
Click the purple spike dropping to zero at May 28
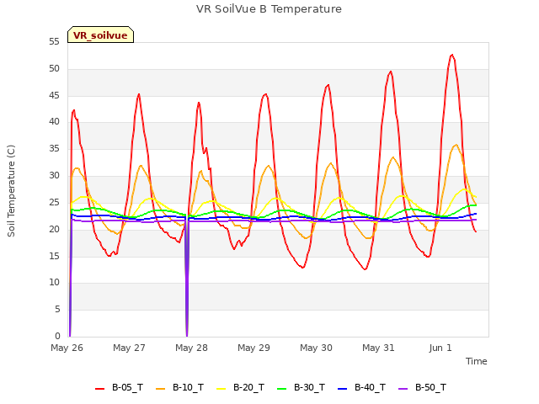click(187, 279)
